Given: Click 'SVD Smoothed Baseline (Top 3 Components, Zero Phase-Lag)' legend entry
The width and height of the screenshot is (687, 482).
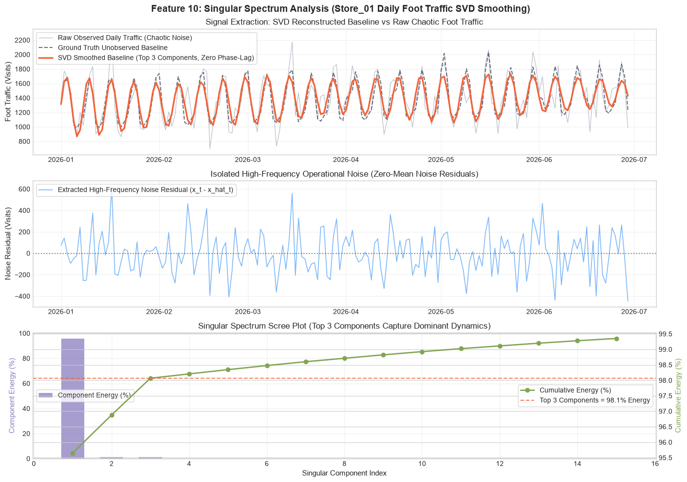Looking at the screenshot, I should pos(156,58).
